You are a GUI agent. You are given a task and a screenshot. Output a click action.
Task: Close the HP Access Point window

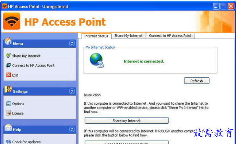click(231, 6)
